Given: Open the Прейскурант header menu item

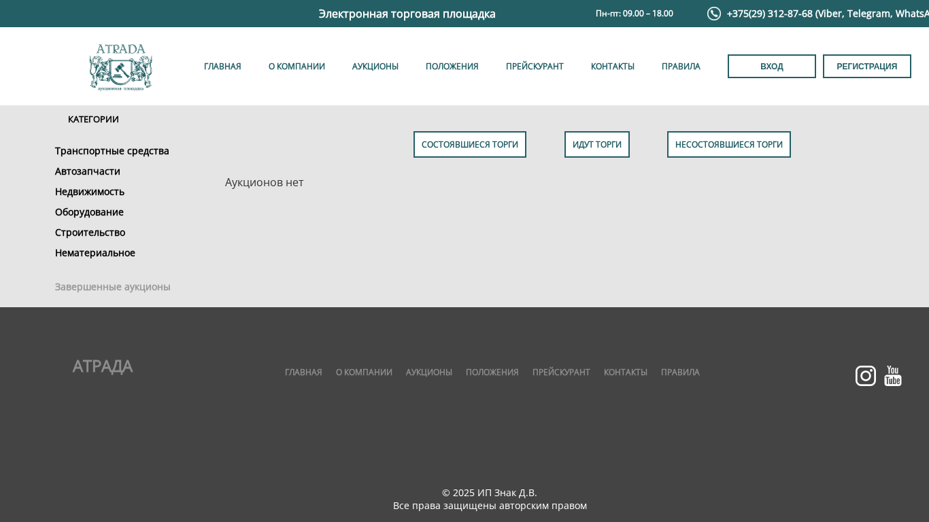Looking at the screenshot, I should click(535, 67).
